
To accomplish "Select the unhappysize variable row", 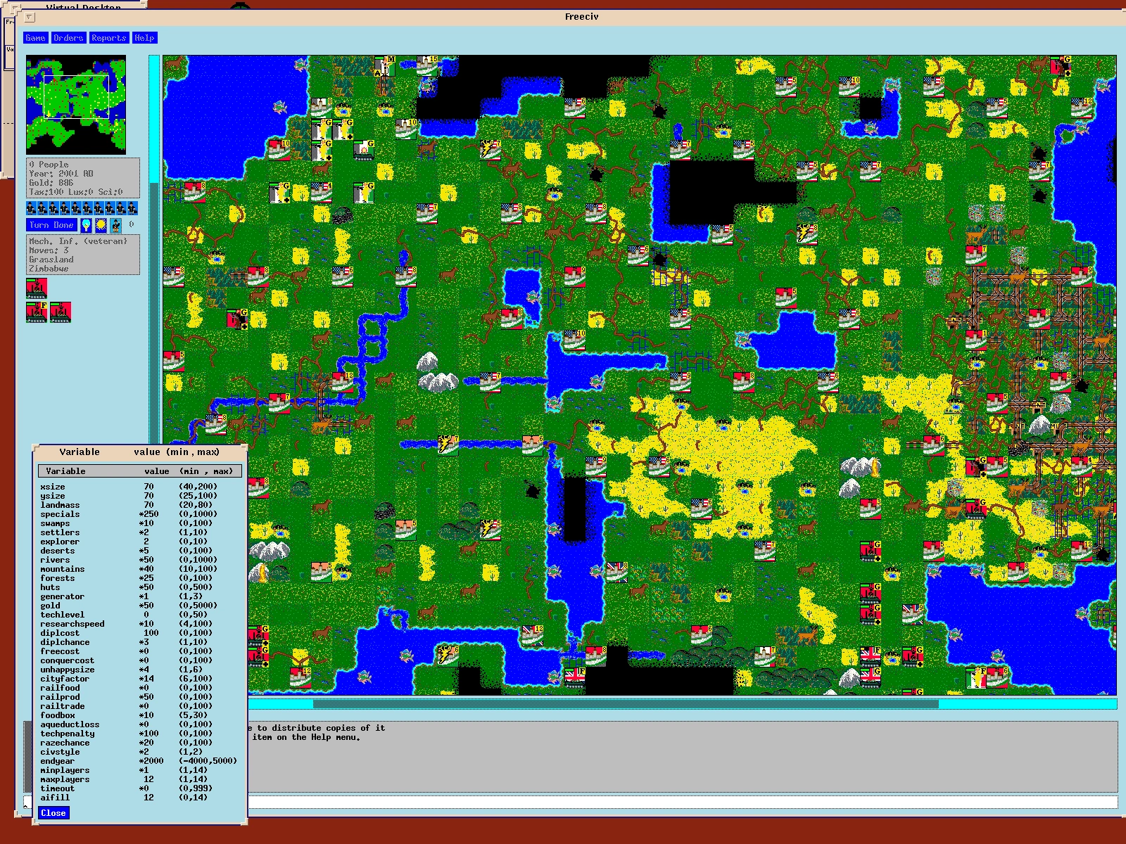I will 139,670.
